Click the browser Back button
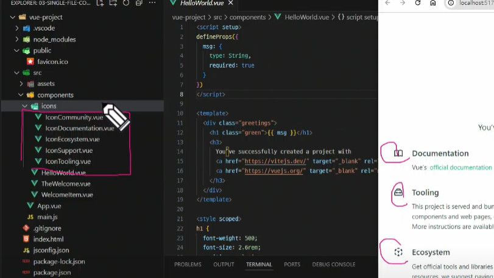This screenshot has height=278, width=494. click(387, 3)
